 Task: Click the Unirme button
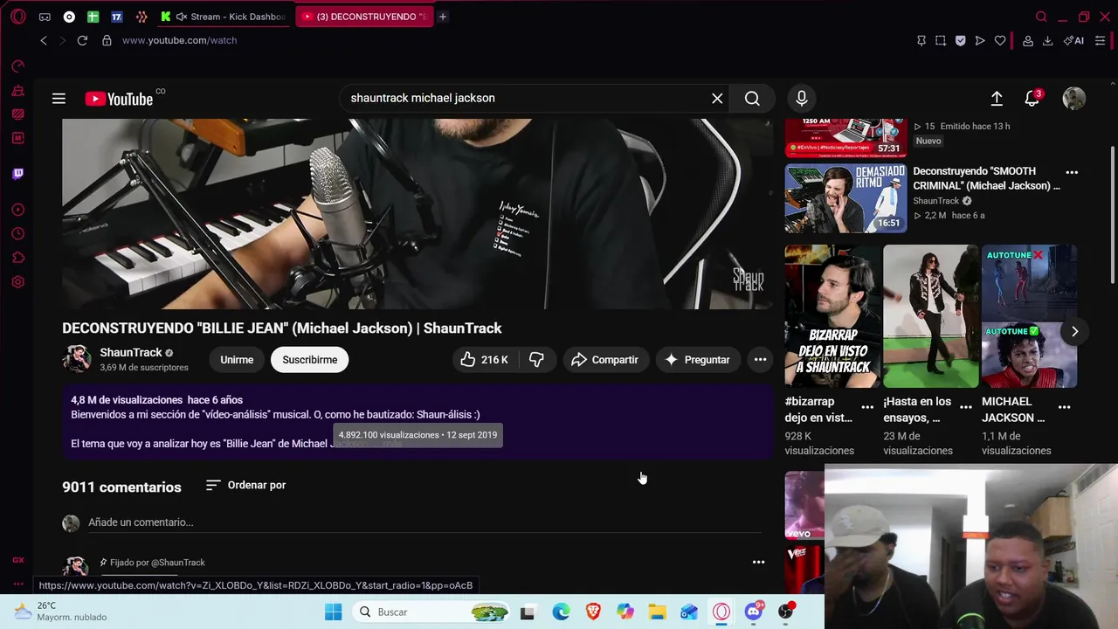(237, 360)
